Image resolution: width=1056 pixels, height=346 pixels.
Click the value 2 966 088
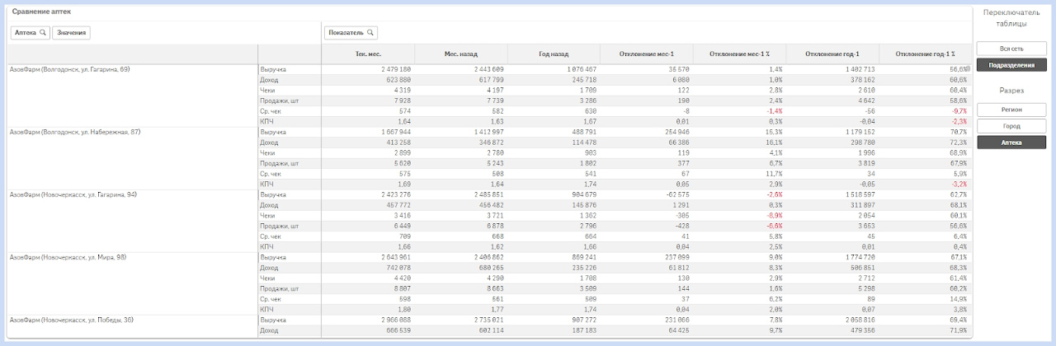coord(394,320)
